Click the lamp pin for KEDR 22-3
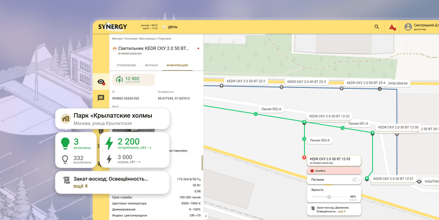 coord(282,87)
